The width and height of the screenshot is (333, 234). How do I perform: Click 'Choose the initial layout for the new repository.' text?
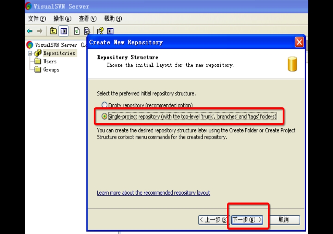[x=170, y=65]
